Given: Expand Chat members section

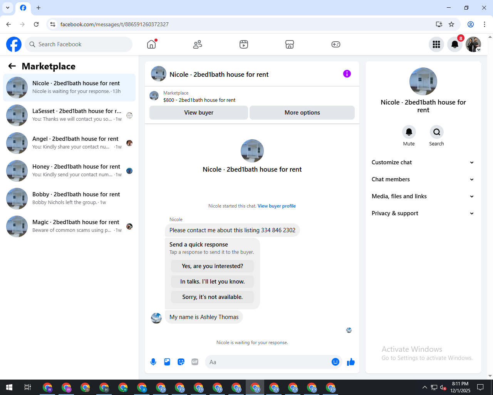Looking at the screenshot, I should 423,179.
